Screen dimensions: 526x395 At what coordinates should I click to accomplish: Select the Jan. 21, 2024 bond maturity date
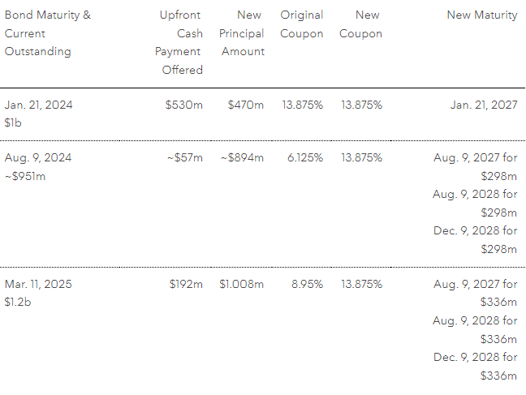37,105
